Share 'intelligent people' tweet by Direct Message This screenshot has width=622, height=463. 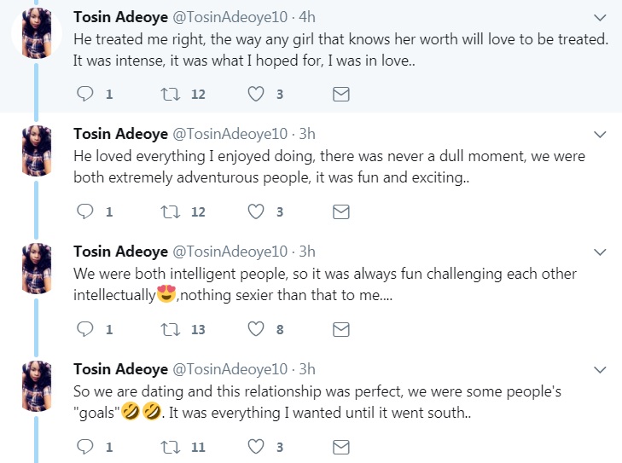click(x=340, y=329)
